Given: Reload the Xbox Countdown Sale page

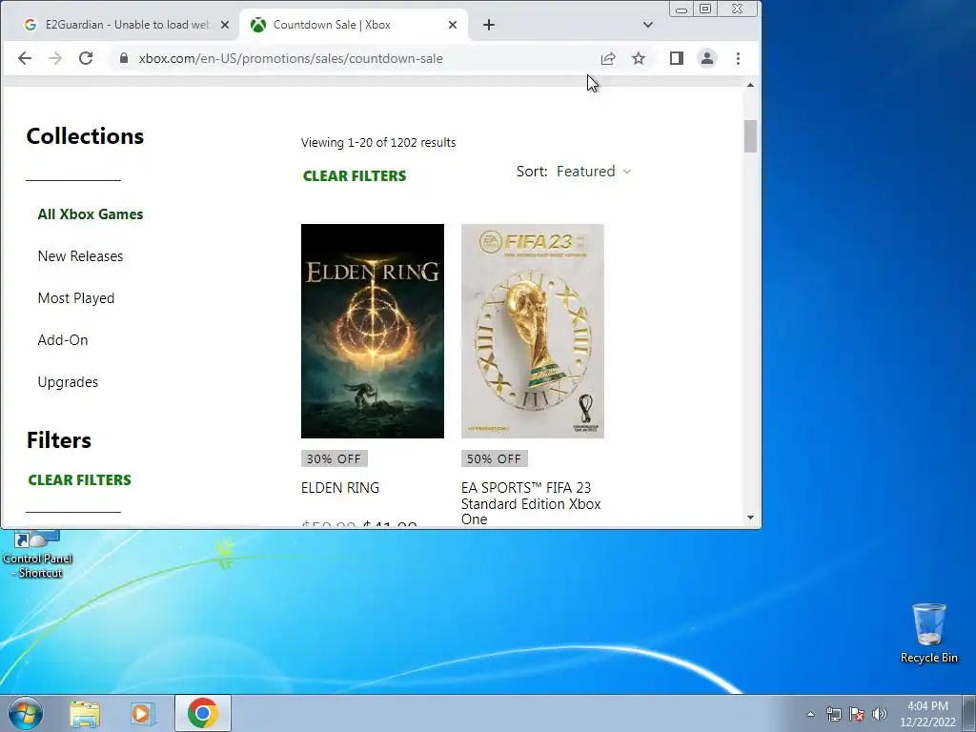Looking at the screenshot, I should pos(86,58).
